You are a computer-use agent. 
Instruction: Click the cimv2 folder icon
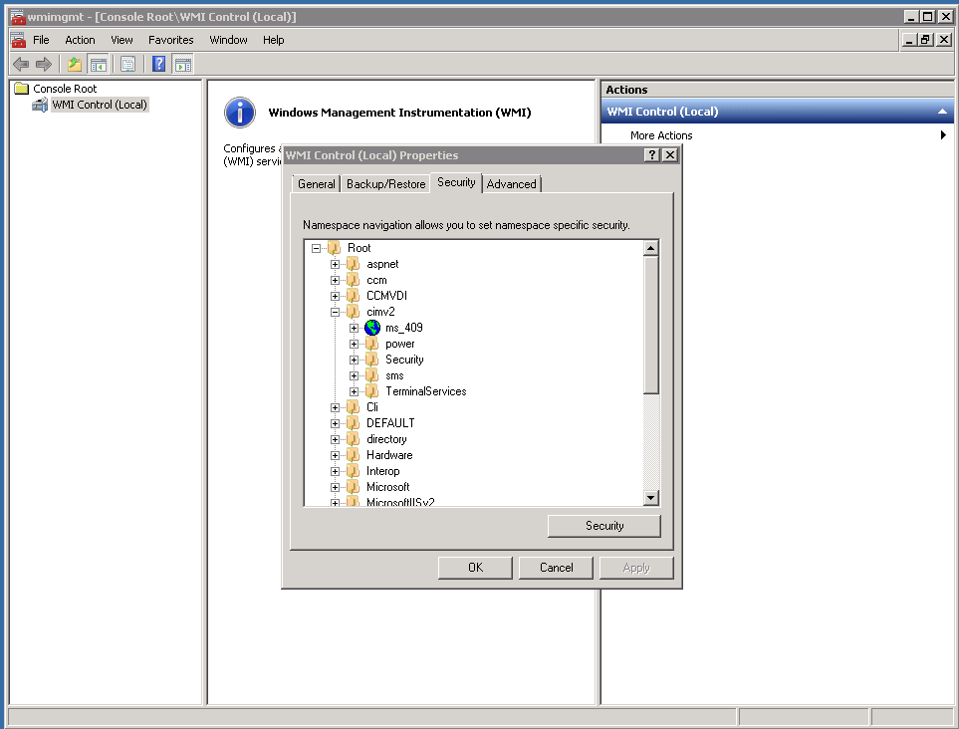[x=353, y=312]
